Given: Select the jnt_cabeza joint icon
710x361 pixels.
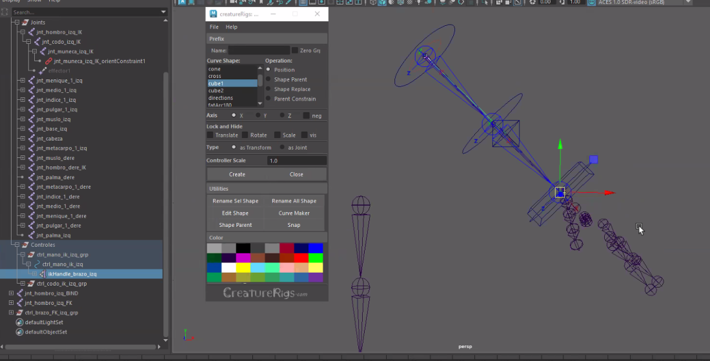Looking at the screenshot, I should [x=31, y=139].
